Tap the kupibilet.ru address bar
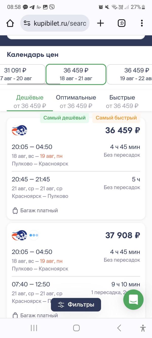Viewport: 152px width, 338px height. [x=60, y=23]
